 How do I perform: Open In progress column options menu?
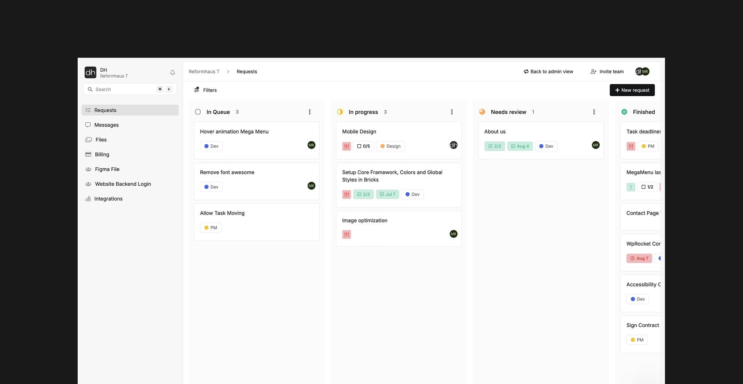click(x=452, y=112)
